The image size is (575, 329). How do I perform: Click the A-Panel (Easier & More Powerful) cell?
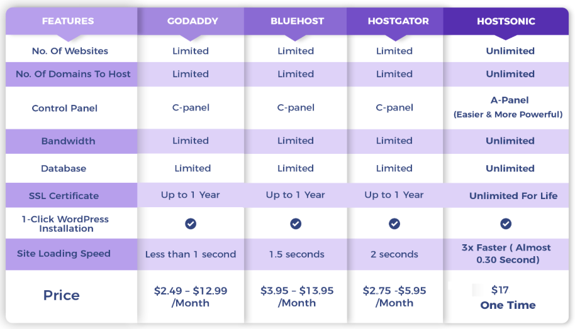coord(508,107)
